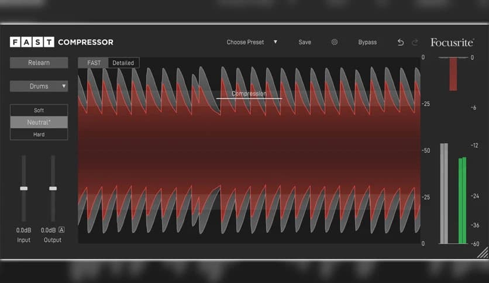Click the -60 meter scale label
The image size is (489, 283).
[x=475, y=244]
